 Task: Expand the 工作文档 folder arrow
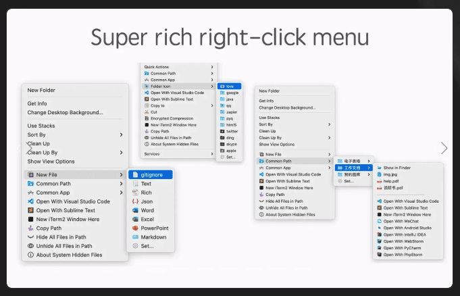point(369,168)
